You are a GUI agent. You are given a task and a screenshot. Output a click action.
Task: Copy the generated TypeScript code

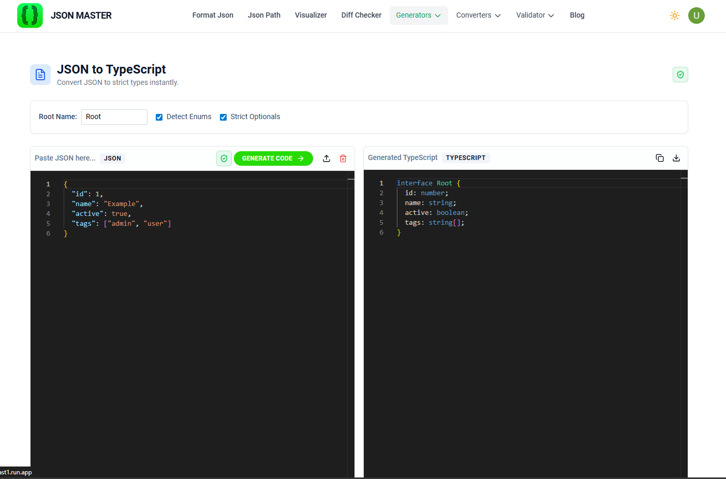(x=660, y=158)
